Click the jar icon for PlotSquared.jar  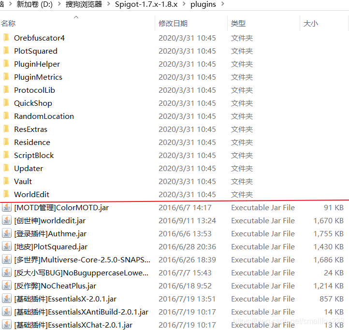tap(7, 246)
